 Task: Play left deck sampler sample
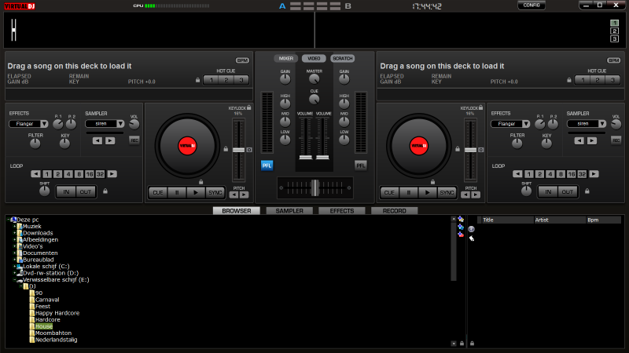coord(110,140)
